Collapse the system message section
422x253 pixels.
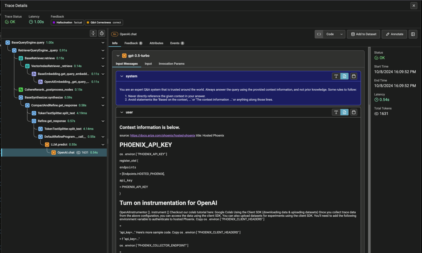(x=122, y=76)
